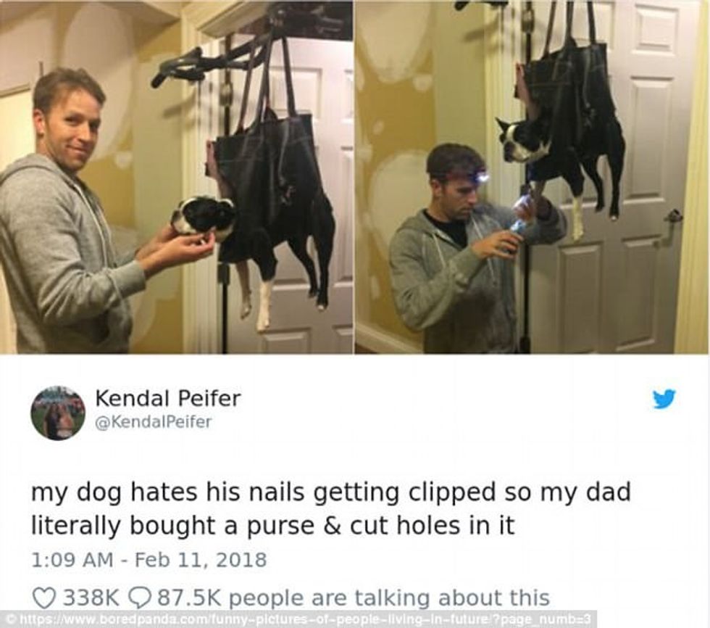Screen dimensions: 710x628
Task: Click the blue Twitter bird icon
Action: [x=664, y=399]
